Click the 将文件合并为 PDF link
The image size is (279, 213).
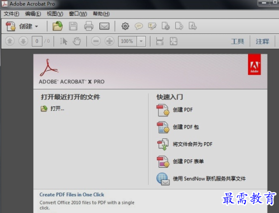click(x=192, y=144)
